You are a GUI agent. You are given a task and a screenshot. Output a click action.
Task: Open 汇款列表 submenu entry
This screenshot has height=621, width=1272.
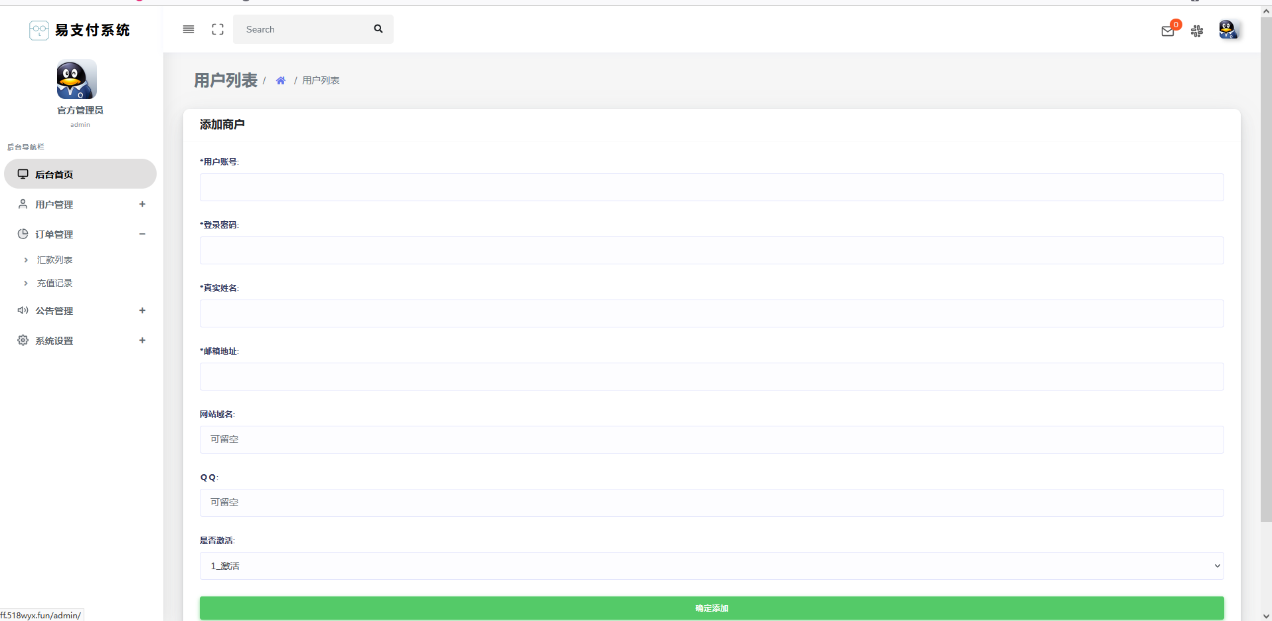click(x=54, y=260)
